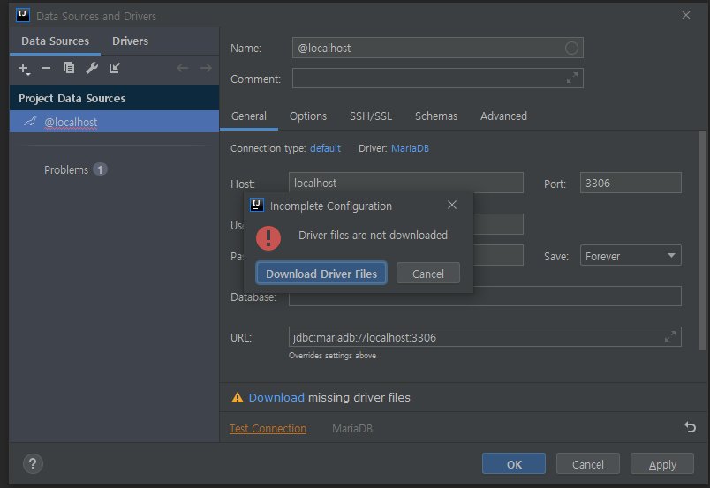This screenshot has width=710, height=488.
Task: Switch to the Drivers tab
Action: pos(131,41)
